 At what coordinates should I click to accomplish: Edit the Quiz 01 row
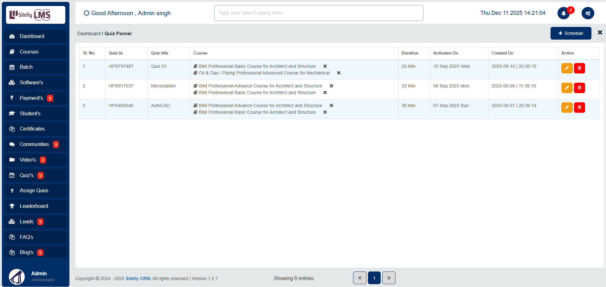click(567, 68)
